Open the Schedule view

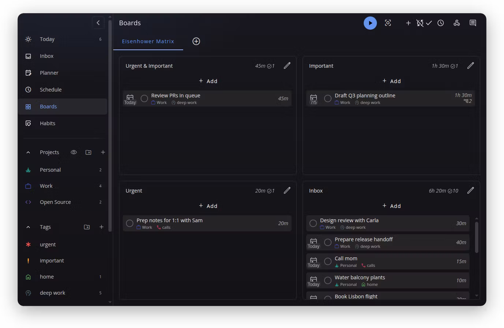(63, 90)
